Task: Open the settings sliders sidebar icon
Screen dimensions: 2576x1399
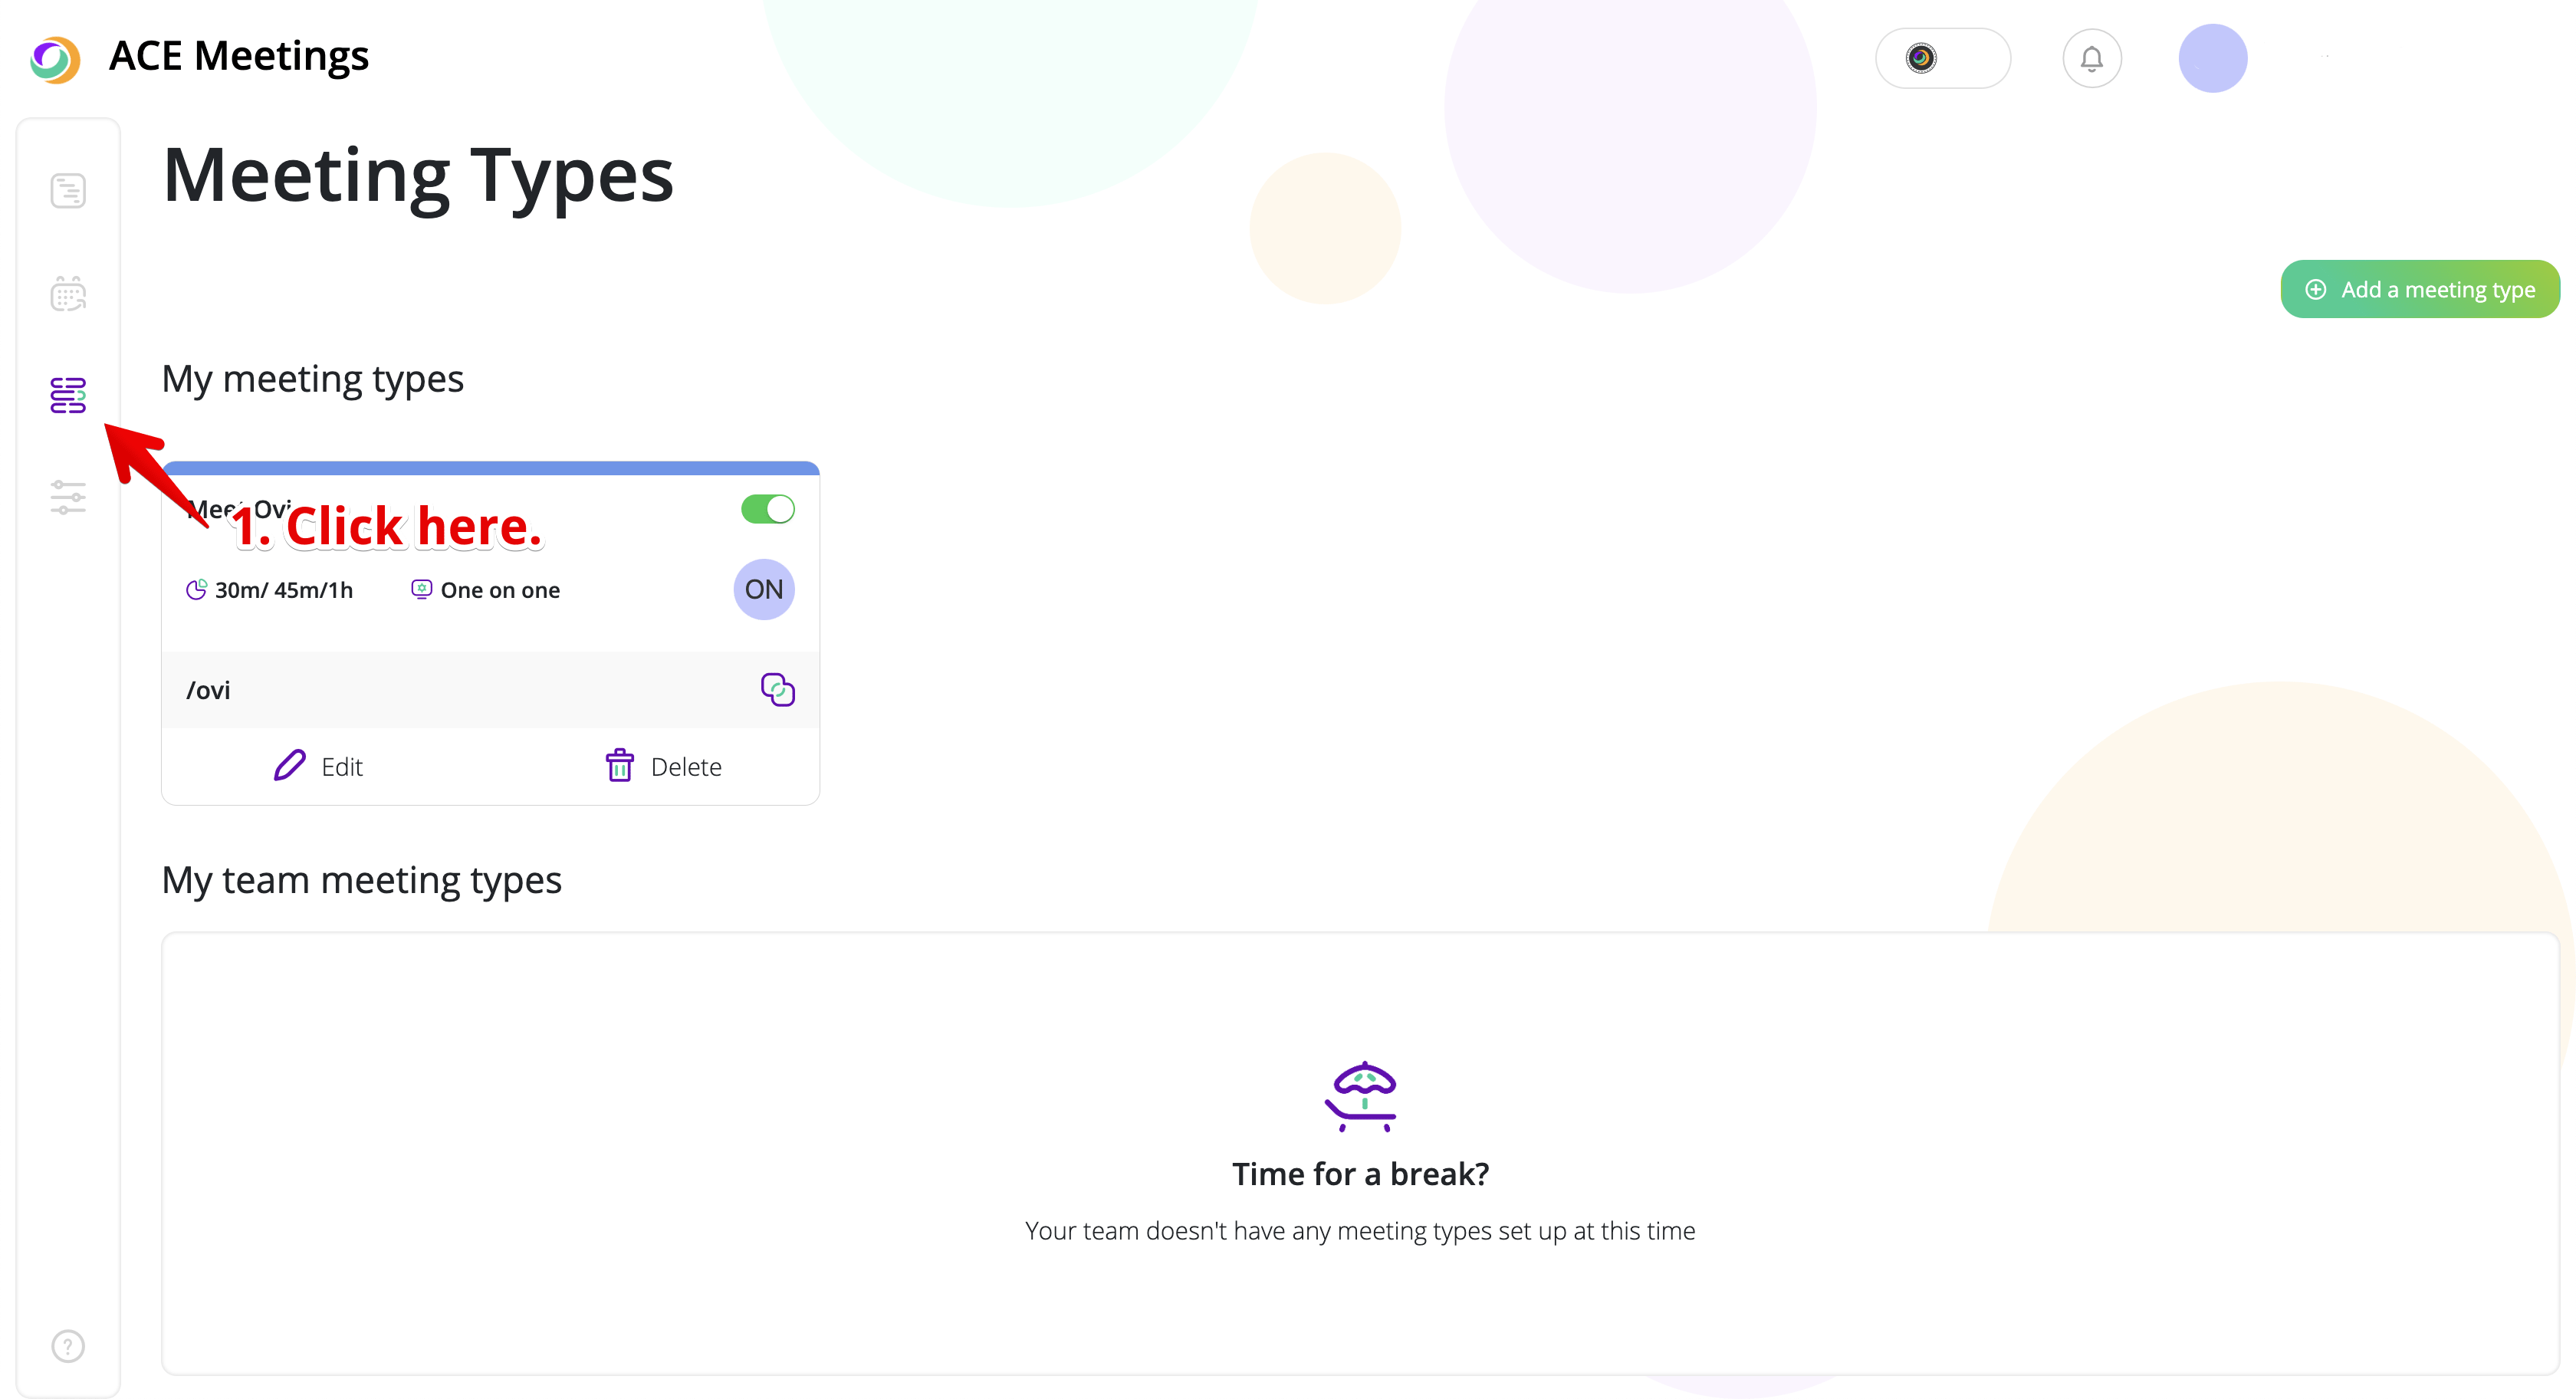Action: click(x=68, y=497)
